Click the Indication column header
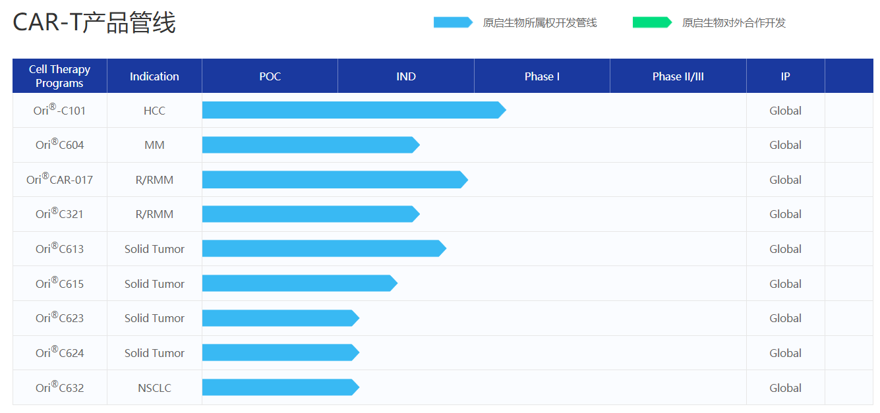The image size is (880, 413). click(154, 76)
